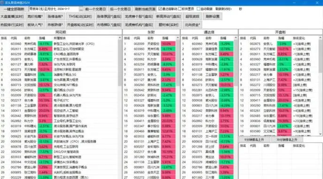
Task: Open 题材库[实时] page
Action: click(x=168, y=25)
